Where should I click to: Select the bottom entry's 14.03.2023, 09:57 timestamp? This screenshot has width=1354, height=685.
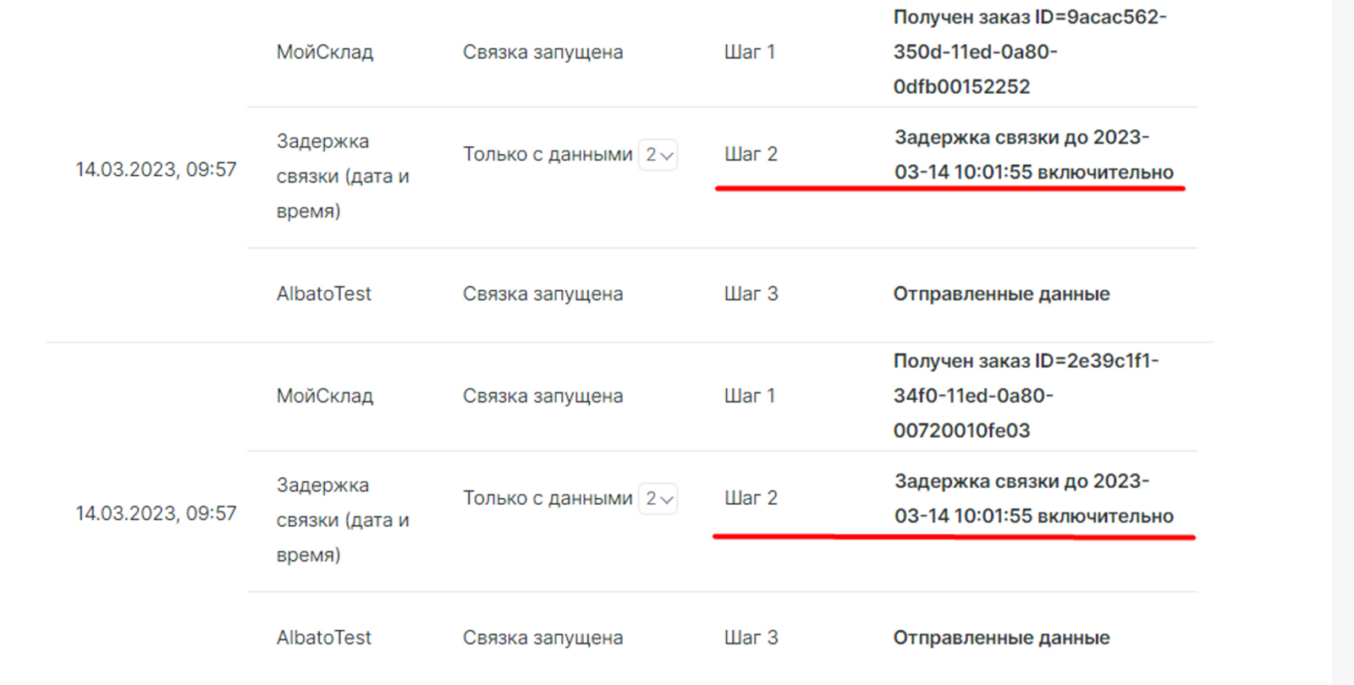coord(156,514)
